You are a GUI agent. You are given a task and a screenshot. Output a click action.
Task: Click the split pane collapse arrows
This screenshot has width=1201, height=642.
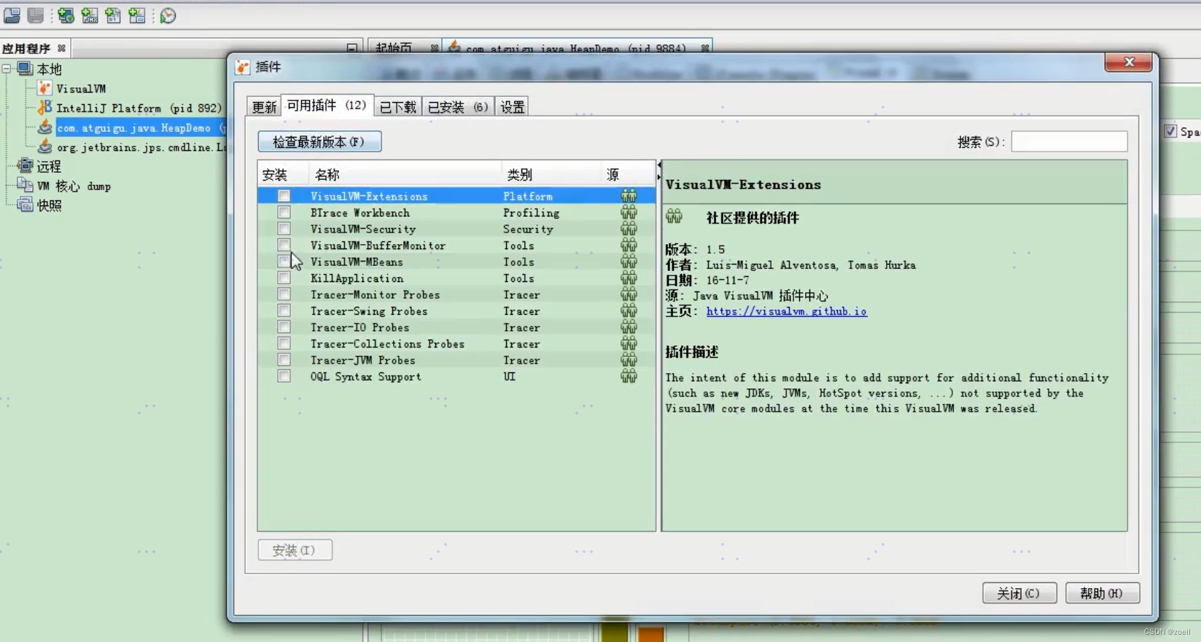pos(658,171)
